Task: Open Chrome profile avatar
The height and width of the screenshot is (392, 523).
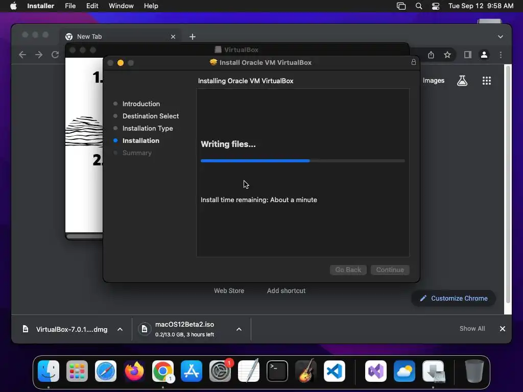Action: click(484, 55)
